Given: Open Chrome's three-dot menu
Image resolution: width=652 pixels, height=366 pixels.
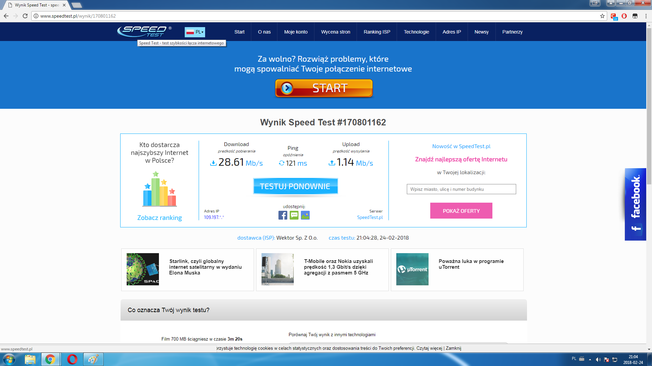Looking at the screenshot, I should tap(646, 16).
